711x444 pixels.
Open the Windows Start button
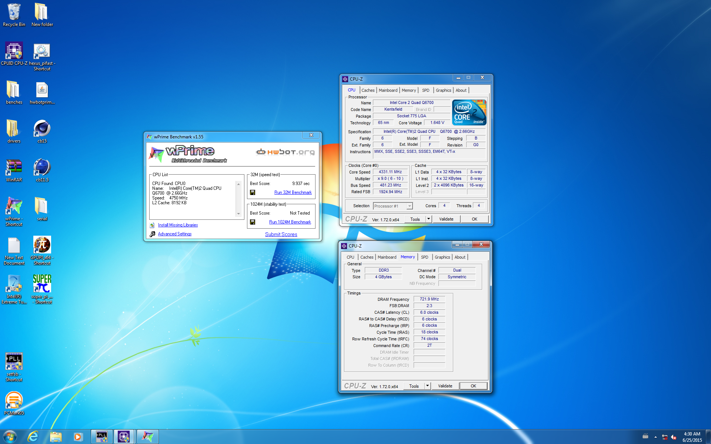tap(10, 437)
